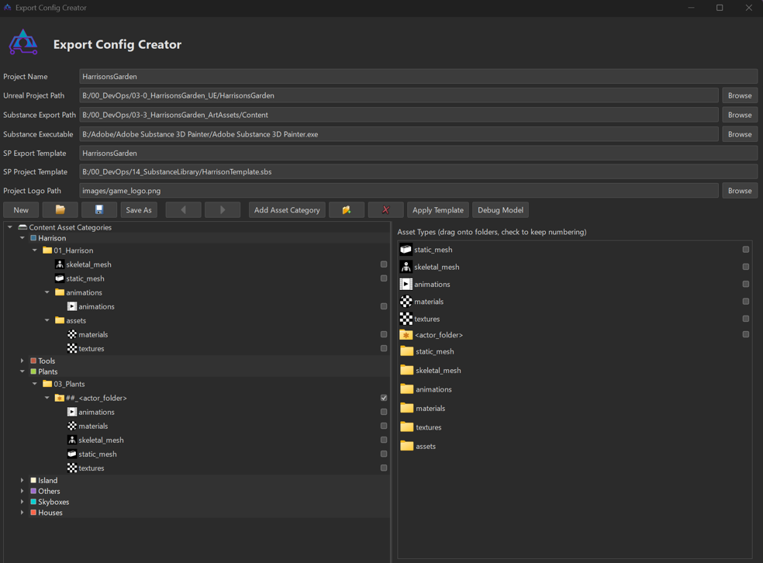This screenshot has height=563, width=763.
Task: Click the left arrow undo button
Action: point(184,209)
